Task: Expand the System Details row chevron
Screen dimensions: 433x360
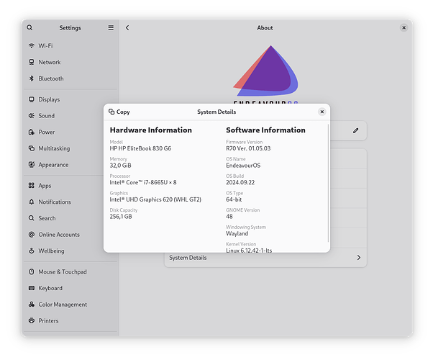Action: coord(358,258)
